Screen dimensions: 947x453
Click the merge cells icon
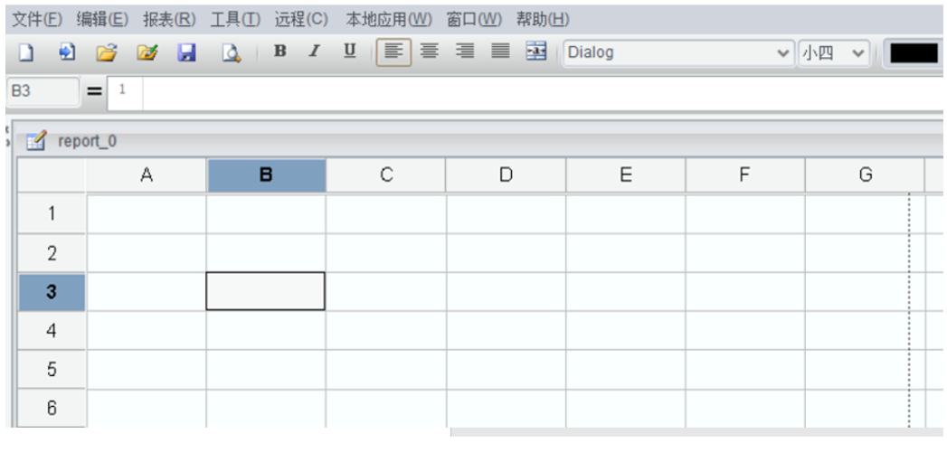pos(536,52)
